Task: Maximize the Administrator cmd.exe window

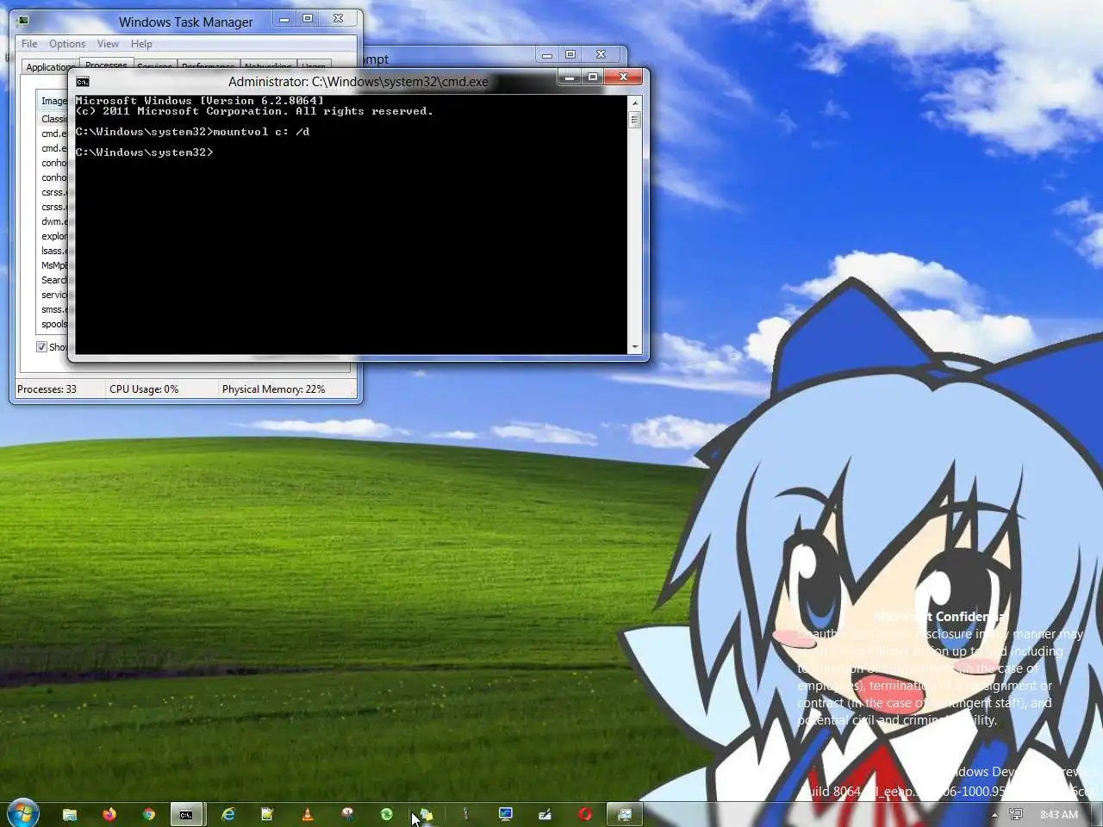Action: (593, 78)
